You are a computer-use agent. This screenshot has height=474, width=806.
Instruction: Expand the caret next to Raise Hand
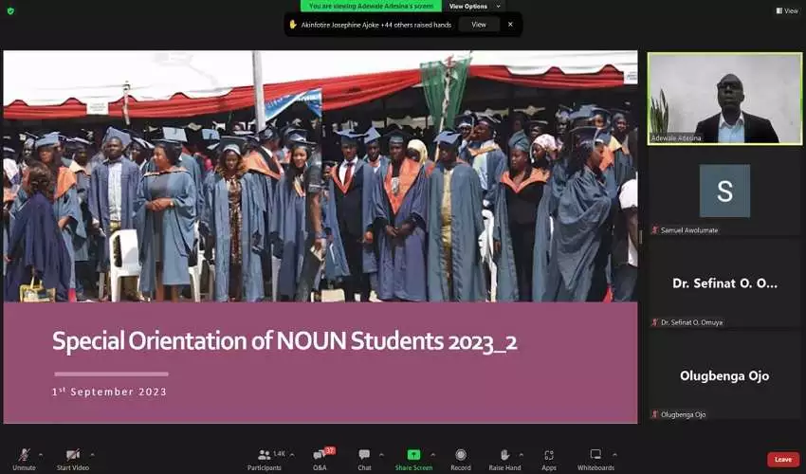(x=522, y=454)
